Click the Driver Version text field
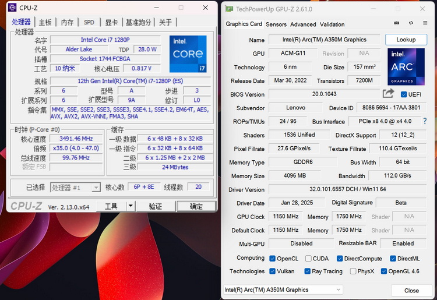Viewport: 437px width, 300px height. pos(347,189)
